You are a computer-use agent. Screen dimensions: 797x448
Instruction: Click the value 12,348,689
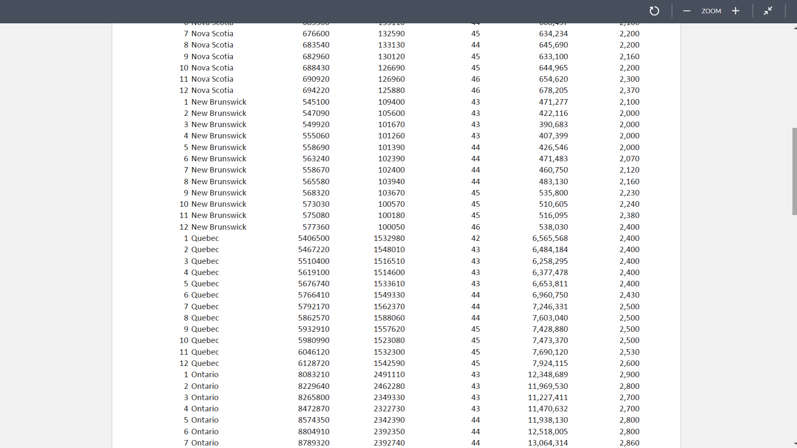click(548, 375)
